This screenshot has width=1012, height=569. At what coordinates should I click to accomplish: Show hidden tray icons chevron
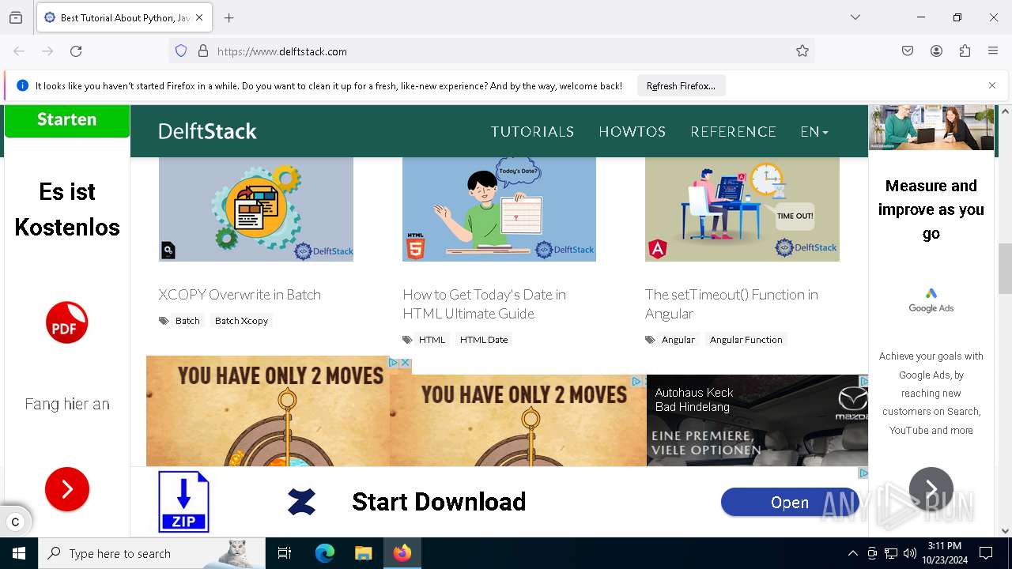[852, 553]
